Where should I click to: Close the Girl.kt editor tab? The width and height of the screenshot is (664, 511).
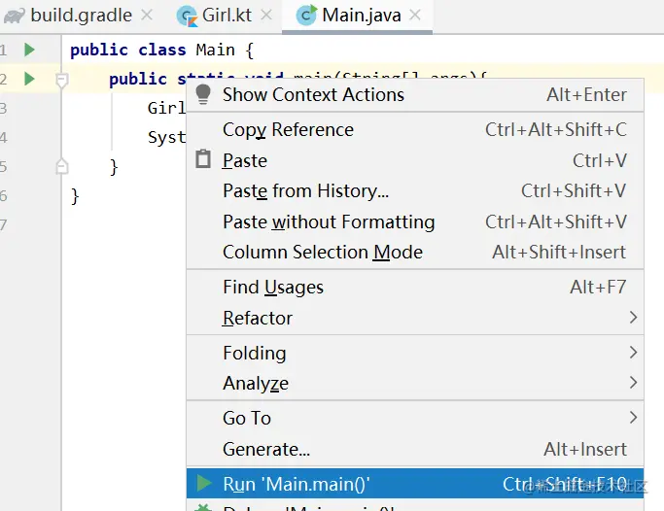[x=266, y=16]
